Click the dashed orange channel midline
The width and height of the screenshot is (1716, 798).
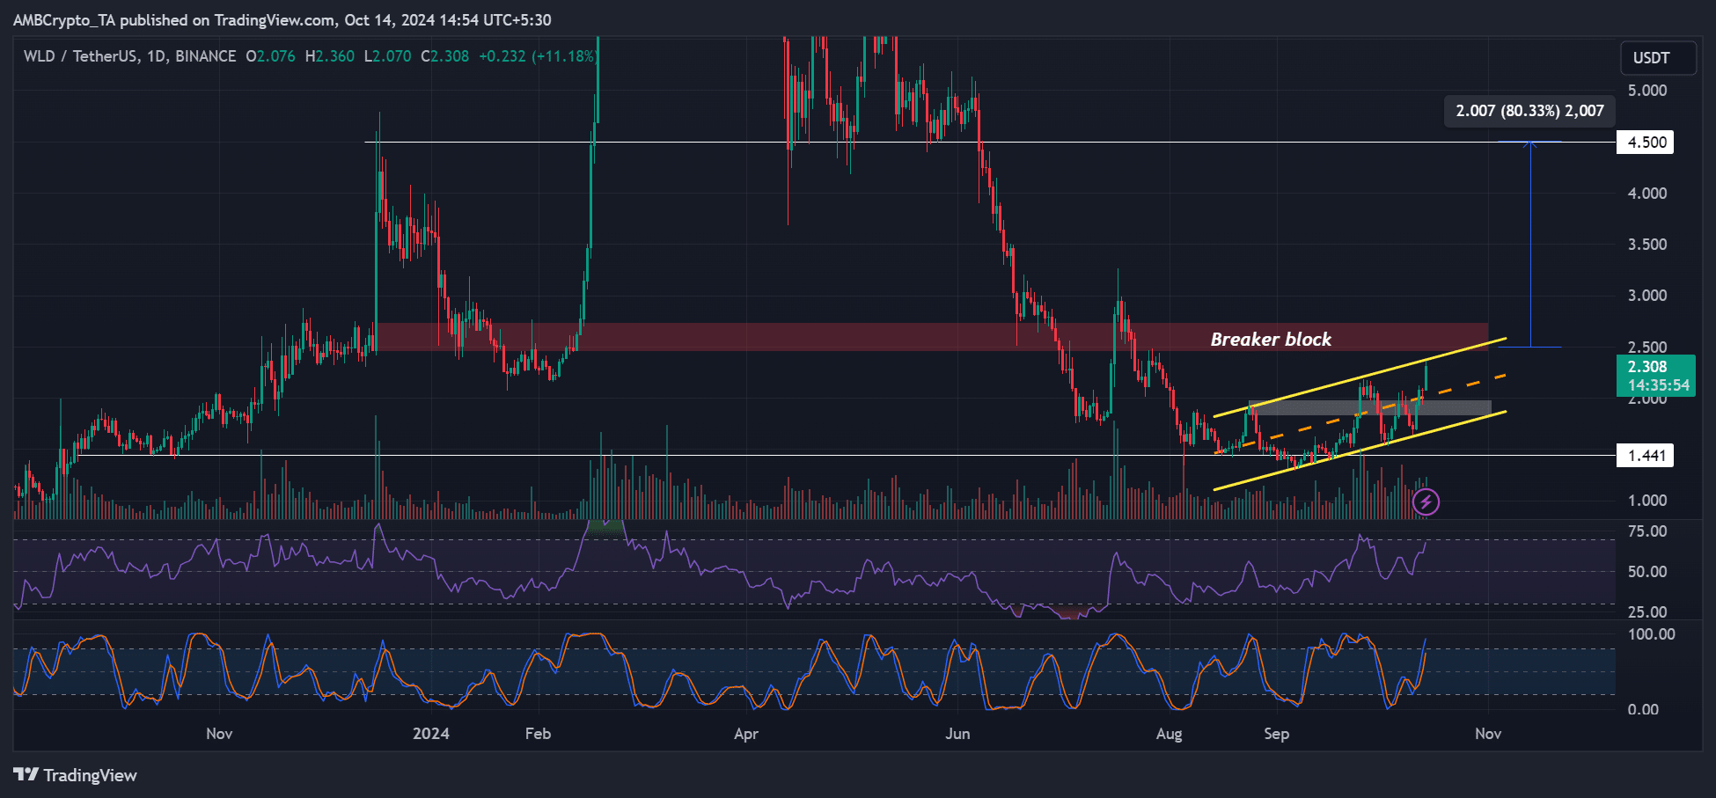(1360, 414)
